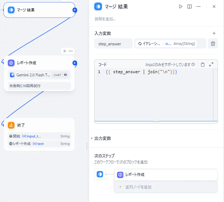Click the 次のステップ heading
This screenshot has height=202, width=224.
tap(105, 156)
